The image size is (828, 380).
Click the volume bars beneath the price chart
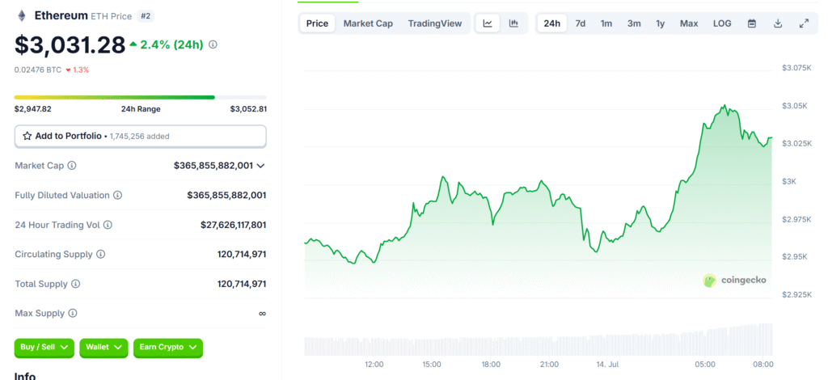click(x=539, y=340)
